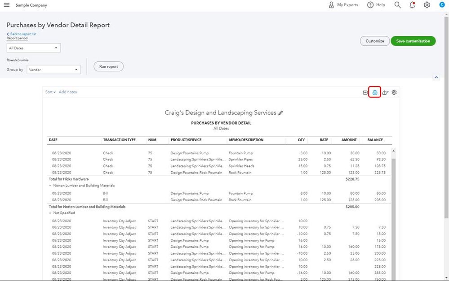Click Add notes link
449x281 pixels.
coord(67,92)
